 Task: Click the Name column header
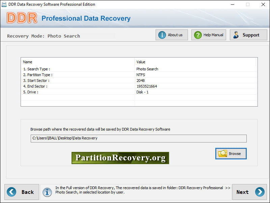click(x=28, y=62)
